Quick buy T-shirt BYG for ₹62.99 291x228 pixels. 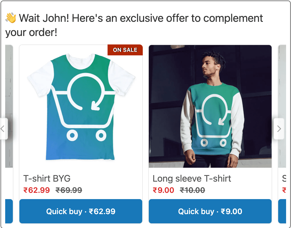(x=81, y=211)
